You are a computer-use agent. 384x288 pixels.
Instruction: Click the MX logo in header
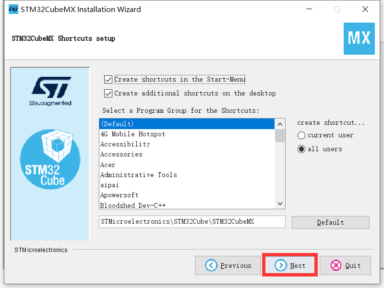coord(359,38)
